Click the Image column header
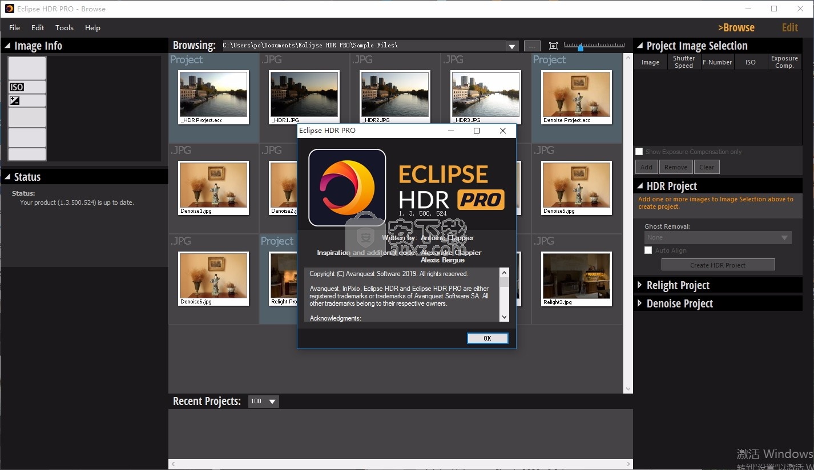Viewport: 814px width, 470px height. [x=650, y=62]
